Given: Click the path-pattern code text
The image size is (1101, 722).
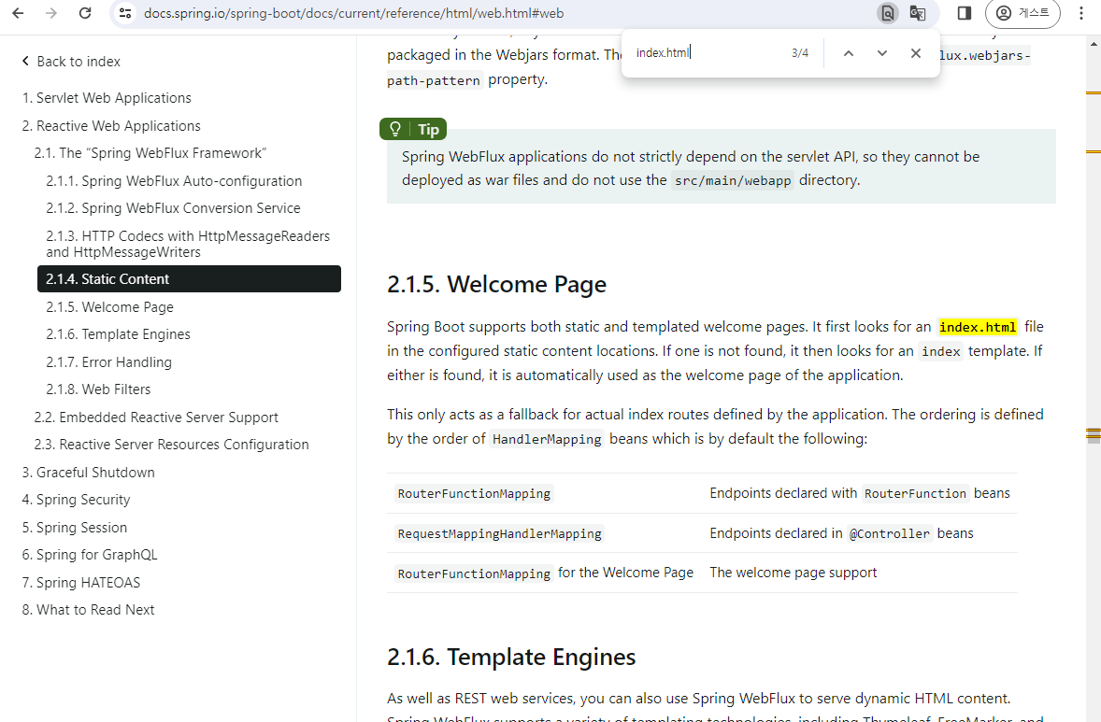Looking at the screenshot, I should [x=434, y=80].
